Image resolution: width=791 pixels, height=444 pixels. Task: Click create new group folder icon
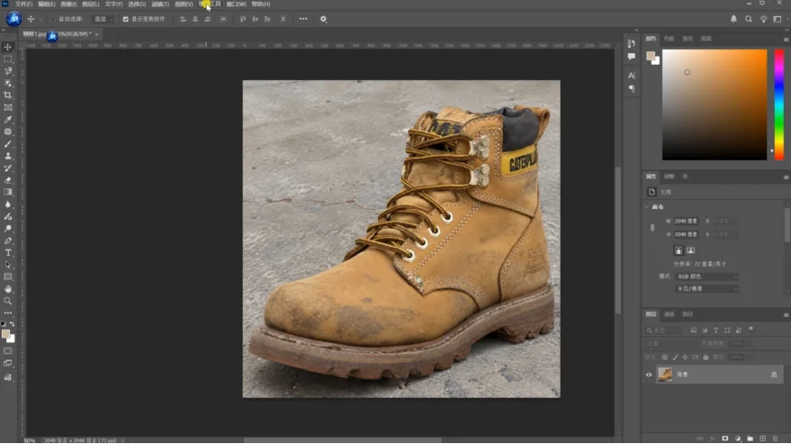click(751, 439)
